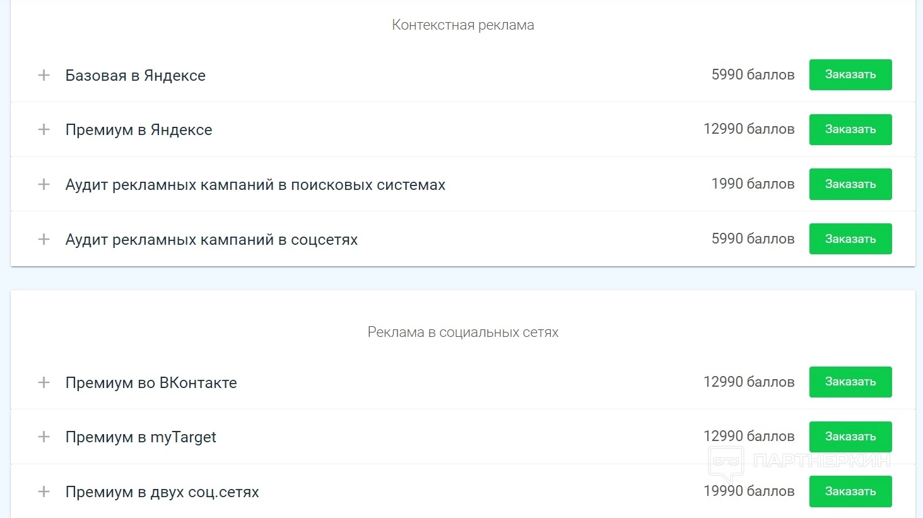Click Заказать for Аудит в соцсетях
Viewport: 923px width, 518px height.
(850, 238)
